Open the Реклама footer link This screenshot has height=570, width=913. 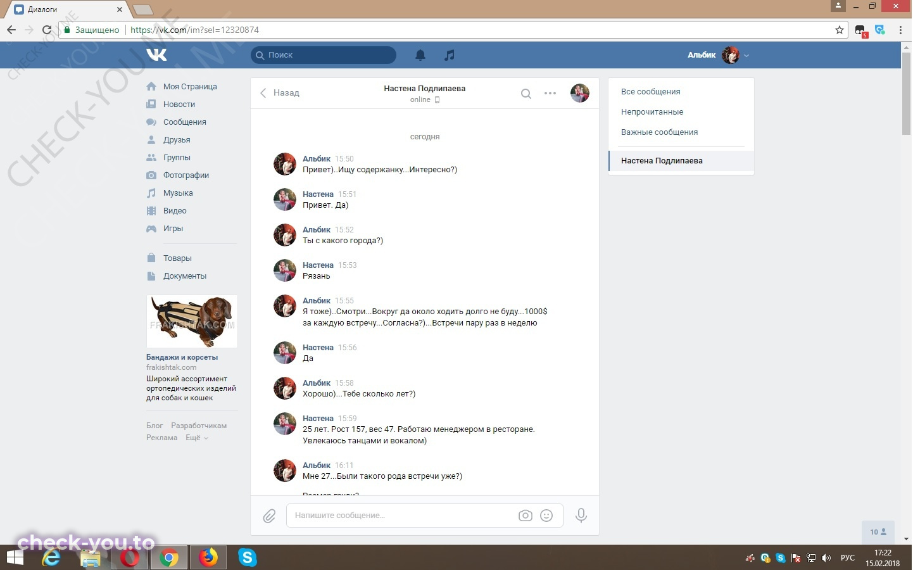[x=161, y=438]
